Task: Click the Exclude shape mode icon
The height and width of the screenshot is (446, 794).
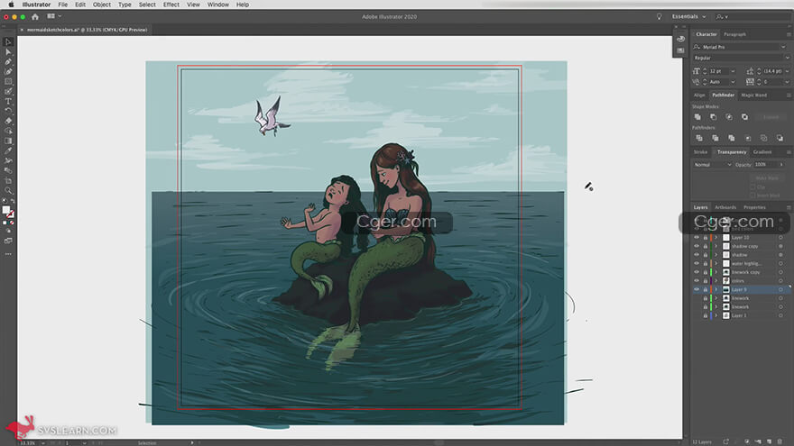Action: pyautogui.click(x=744, y=117)
